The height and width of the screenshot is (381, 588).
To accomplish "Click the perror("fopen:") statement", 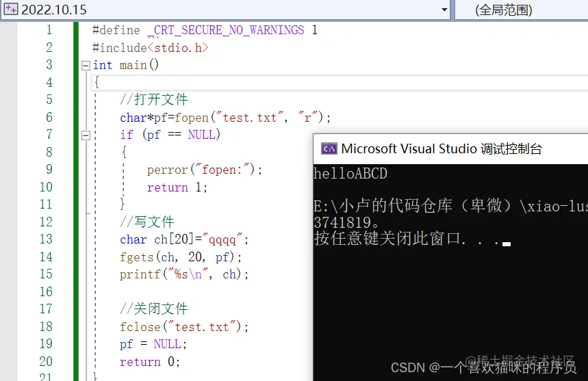I will [205, 170].
